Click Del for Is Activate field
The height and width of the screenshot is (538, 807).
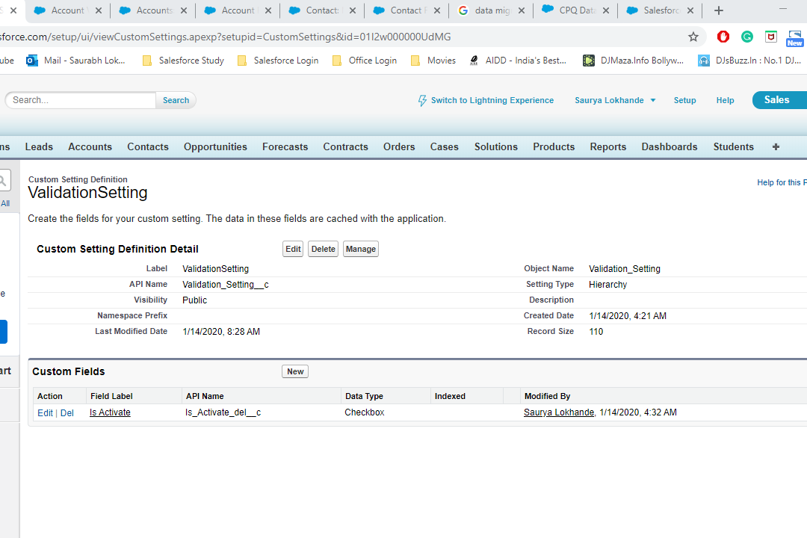67,413
